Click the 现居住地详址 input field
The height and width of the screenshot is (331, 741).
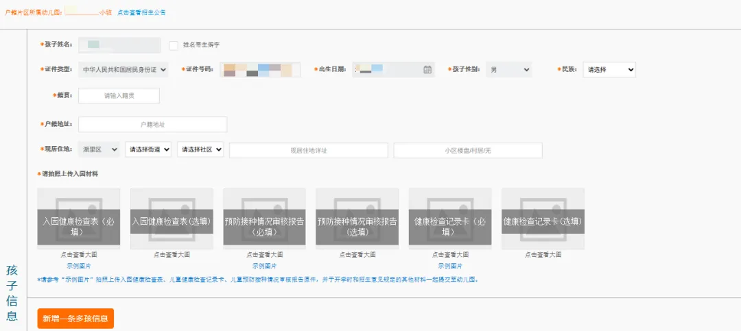[x=309, y=150]
